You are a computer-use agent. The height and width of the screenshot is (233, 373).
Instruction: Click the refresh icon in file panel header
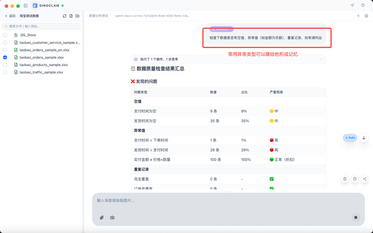[x=64, y=16]
